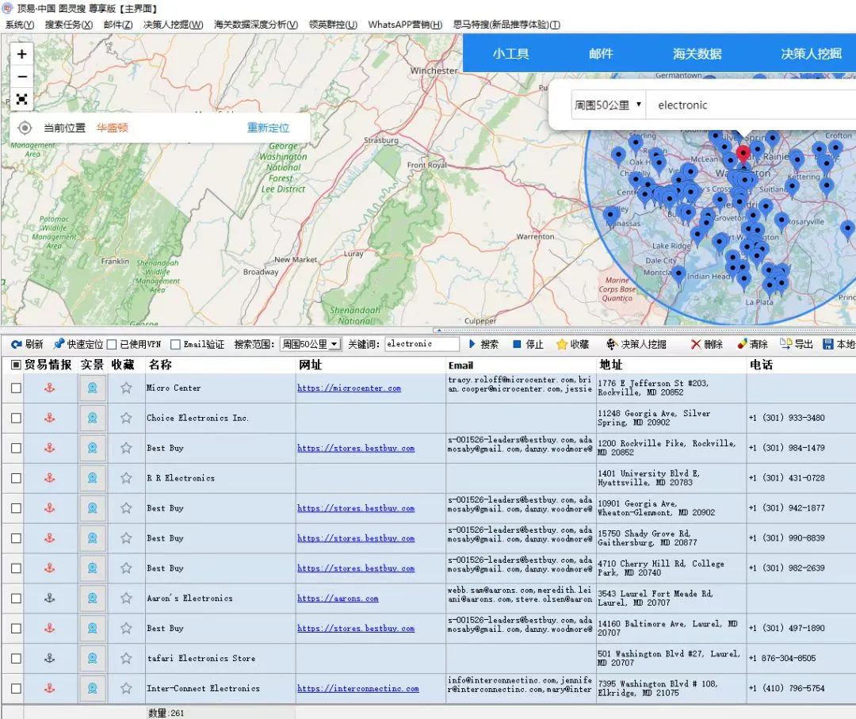Switch to the 小工具 tab
Image resolution: width=856 pixels, height=719 pixels.
pyautogui.click(x=510, y=53)
